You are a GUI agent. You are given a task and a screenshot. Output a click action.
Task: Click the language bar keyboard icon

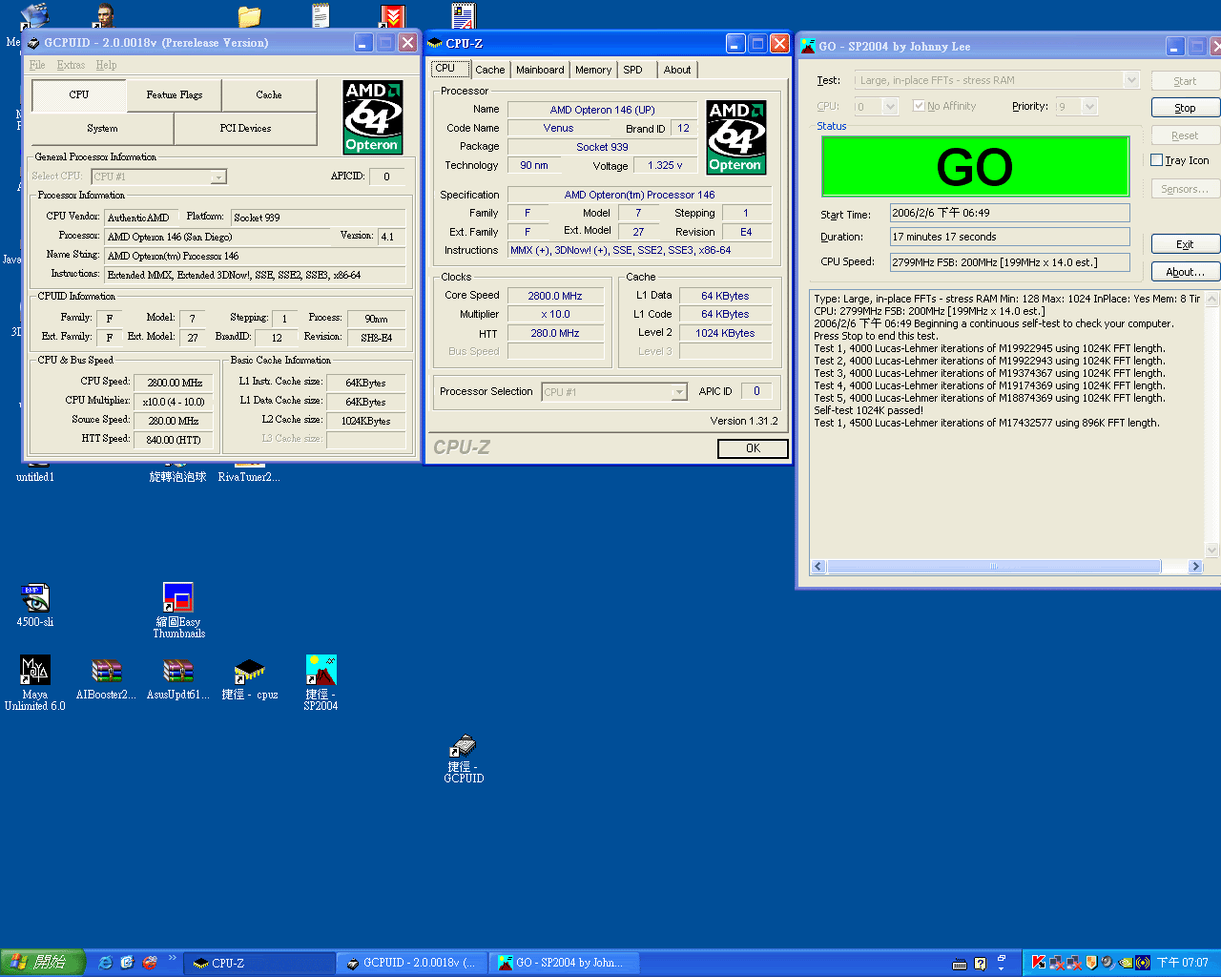[960, 964]
